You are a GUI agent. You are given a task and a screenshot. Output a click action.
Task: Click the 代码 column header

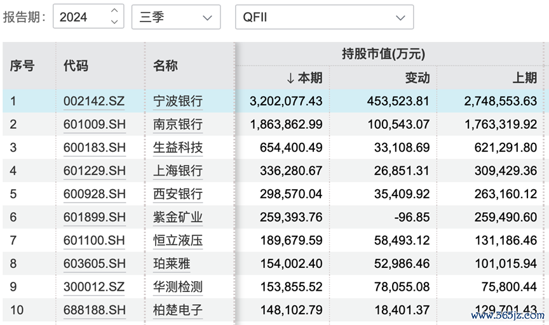(x=76, y=66)
